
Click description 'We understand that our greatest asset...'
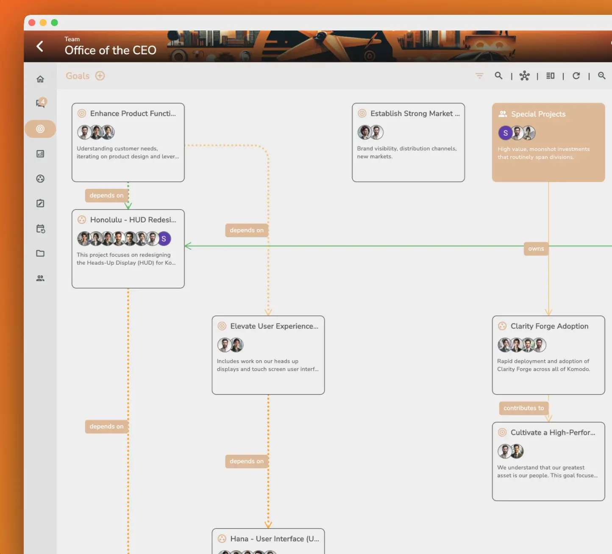tap(548, 472)
